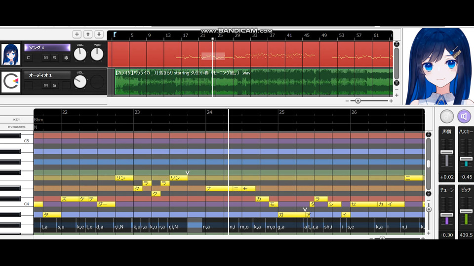474x266 pixels.
Task: Click the ハスキー slider handle
Action: pyautogui.click(x=466, y=159)
